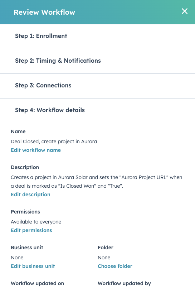Click the None value under Folder
195x288 pixels.
coord(104,258)
